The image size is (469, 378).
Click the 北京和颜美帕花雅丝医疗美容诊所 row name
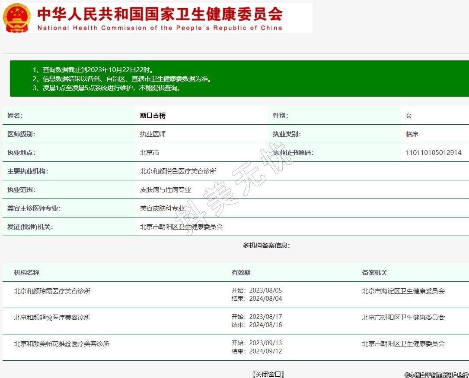[62, 344]
